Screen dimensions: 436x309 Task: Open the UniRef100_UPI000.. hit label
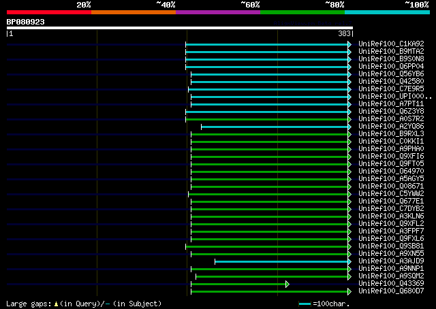click(395, 97)
